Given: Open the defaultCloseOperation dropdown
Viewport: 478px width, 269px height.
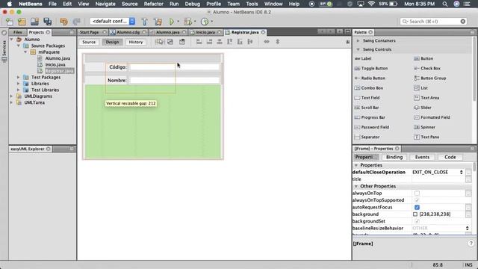Looking at the screenshot, I should [461, 173].
